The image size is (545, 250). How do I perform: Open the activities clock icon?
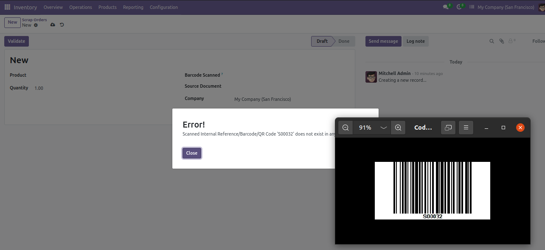460,7
